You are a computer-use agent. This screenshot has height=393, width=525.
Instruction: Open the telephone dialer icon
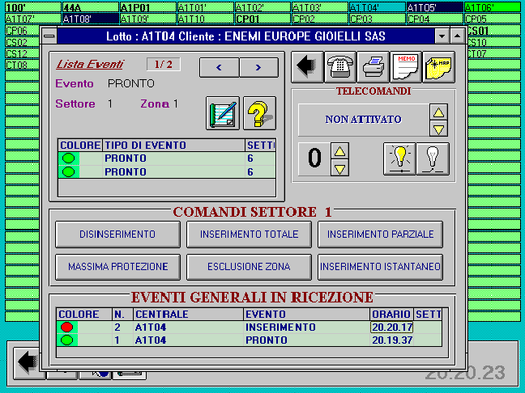pos(340,67)
